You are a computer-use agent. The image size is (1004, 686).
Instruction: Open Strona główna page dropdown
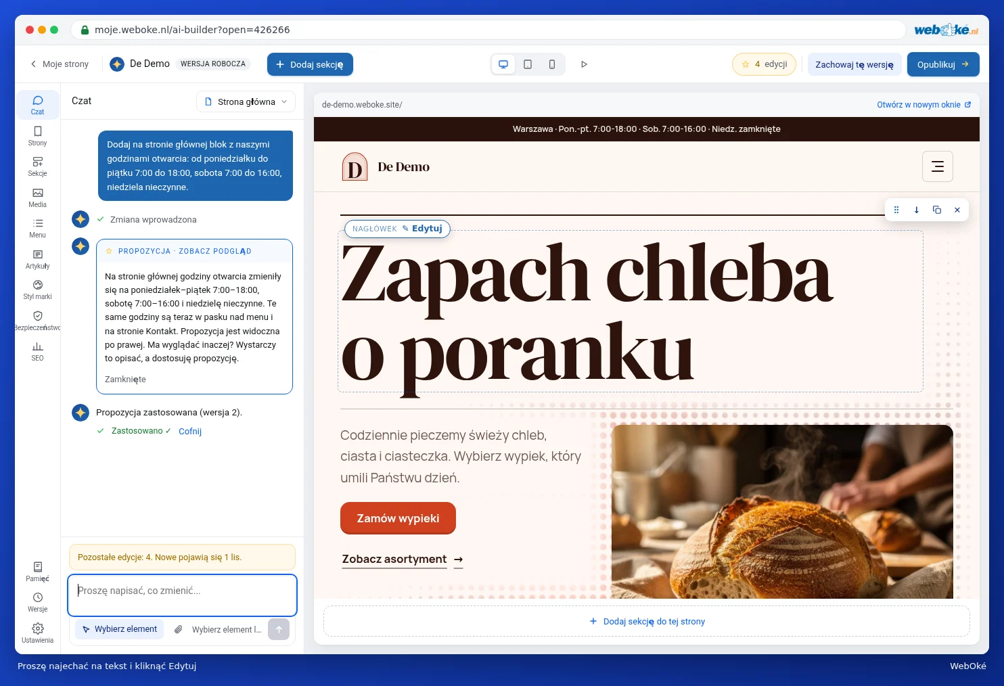tap(246, 101)
